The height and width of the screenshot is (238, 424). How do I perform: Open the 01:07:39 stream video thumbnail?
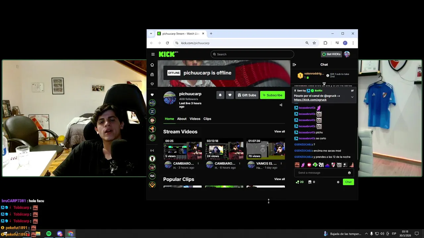coord(266,149)
